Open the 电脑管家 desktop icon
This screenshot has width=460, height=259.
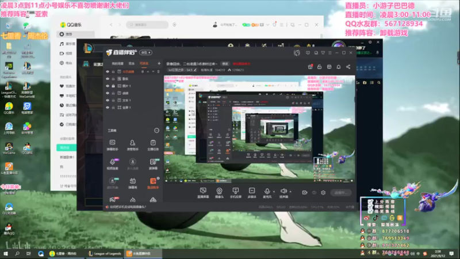click(x=27, y=108)
